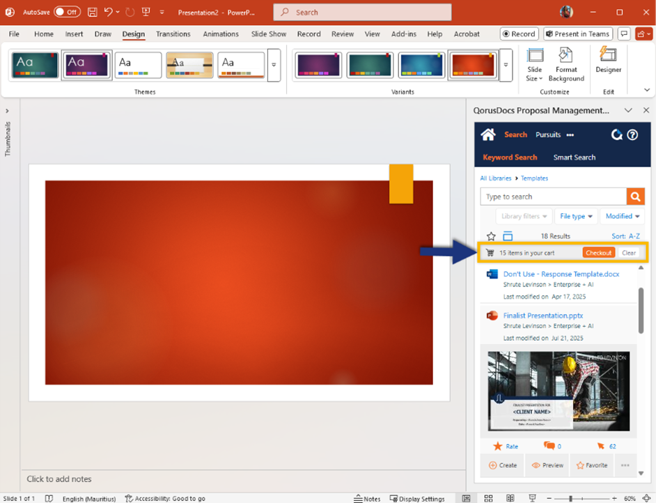Open Format Background
656x503 pixels.
click(x=566, y=65)
